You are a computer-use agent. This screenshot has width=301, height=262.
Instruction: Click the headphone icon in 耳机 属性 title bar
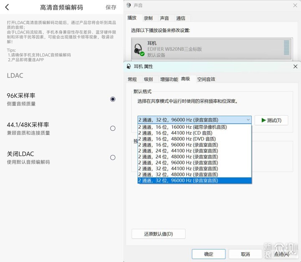pyautogui.click(x=129, y=66)
